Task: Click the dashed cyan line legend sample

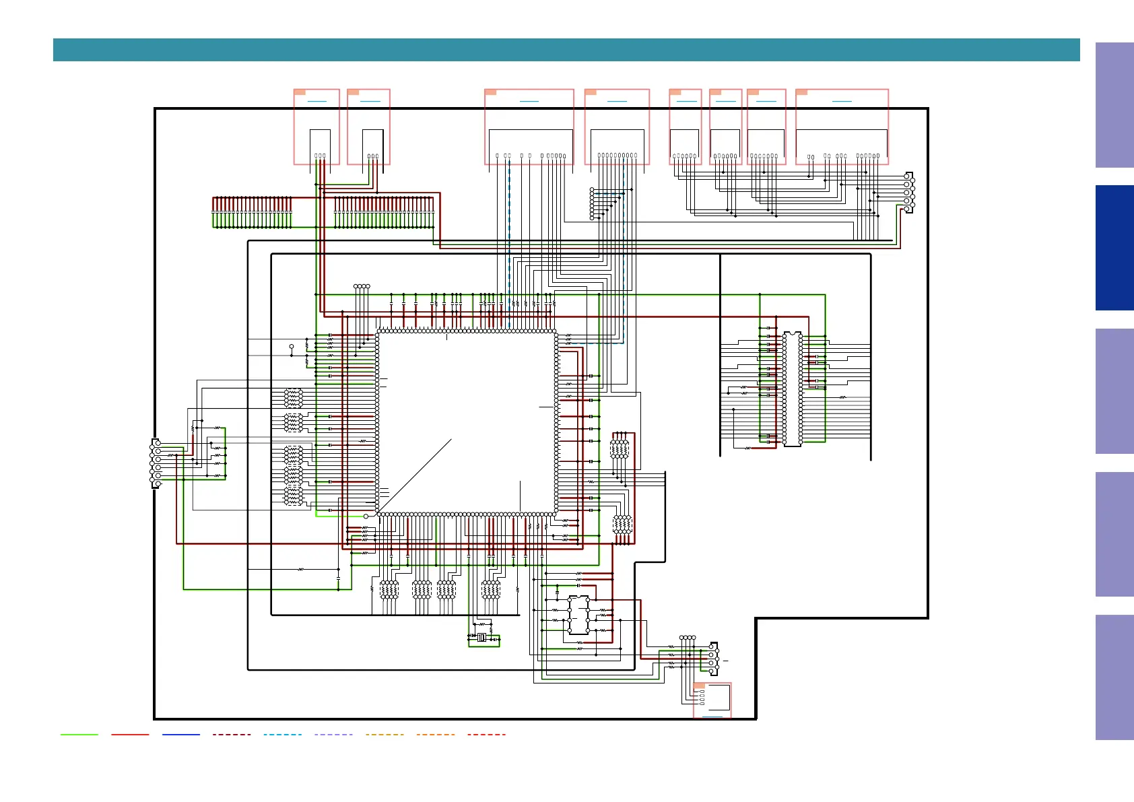Action: 283,735
